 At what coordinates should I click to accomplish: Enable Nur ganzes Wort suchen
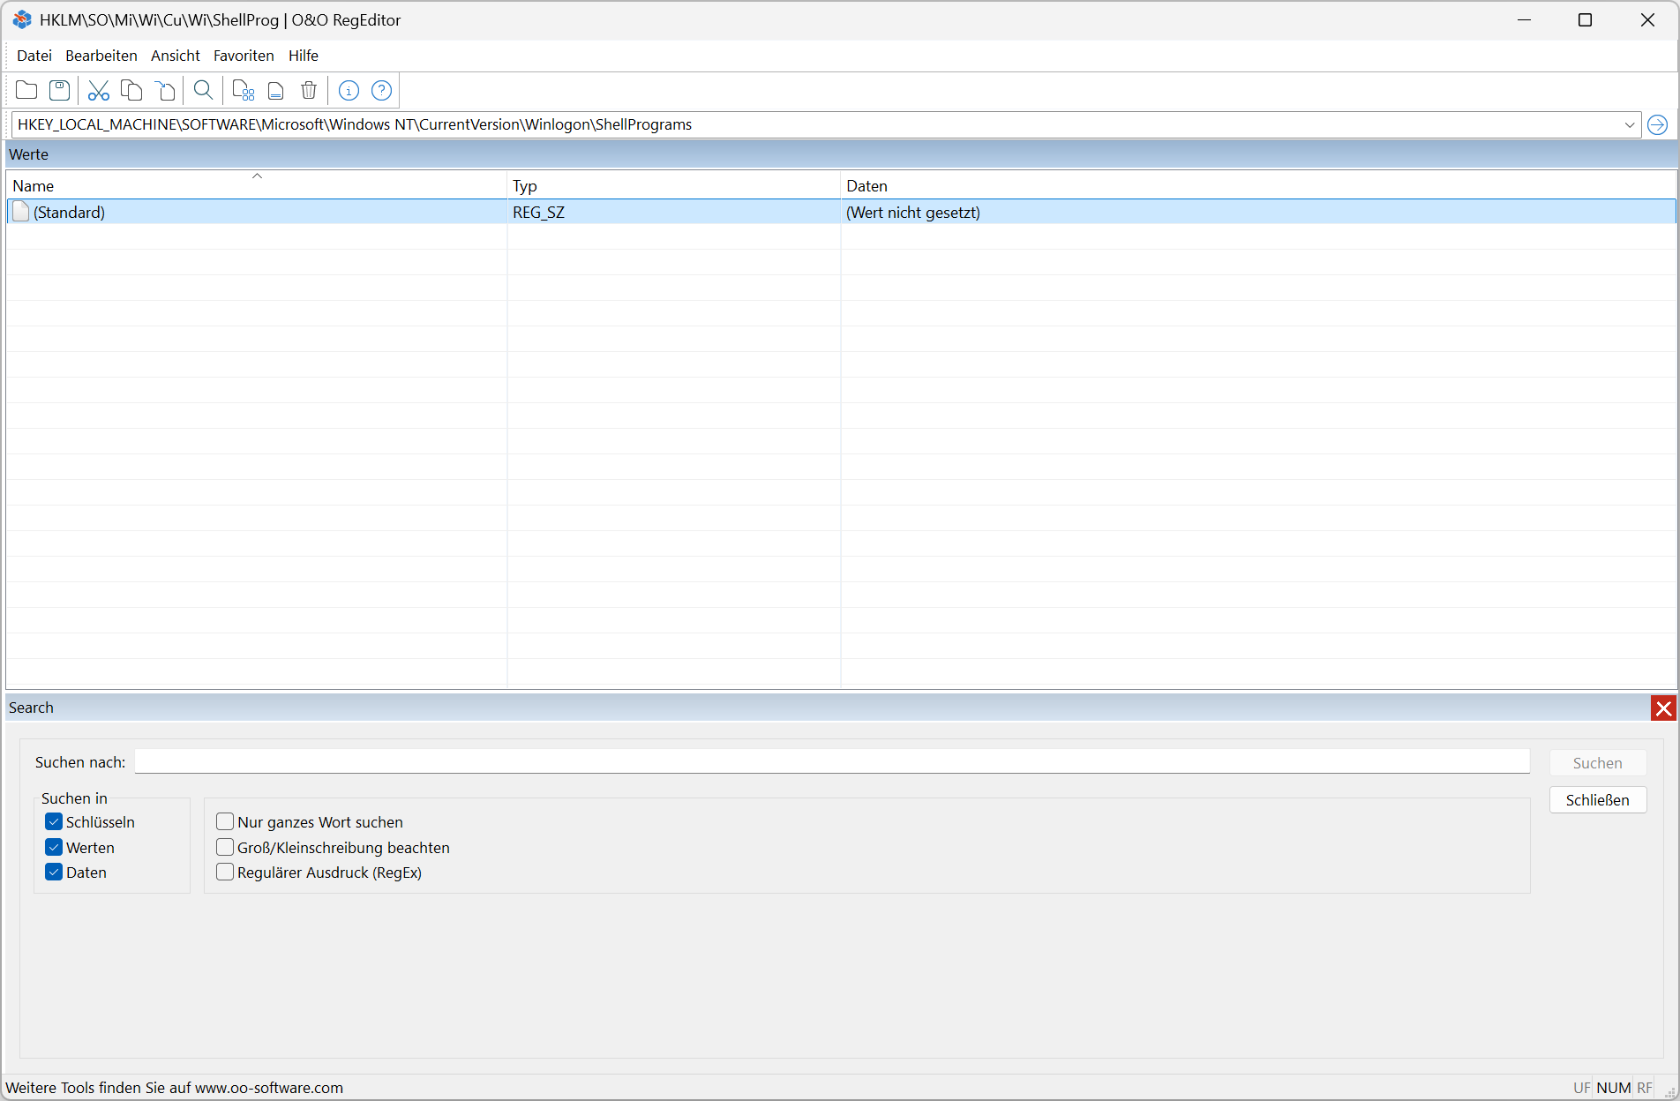pos(225,822)
